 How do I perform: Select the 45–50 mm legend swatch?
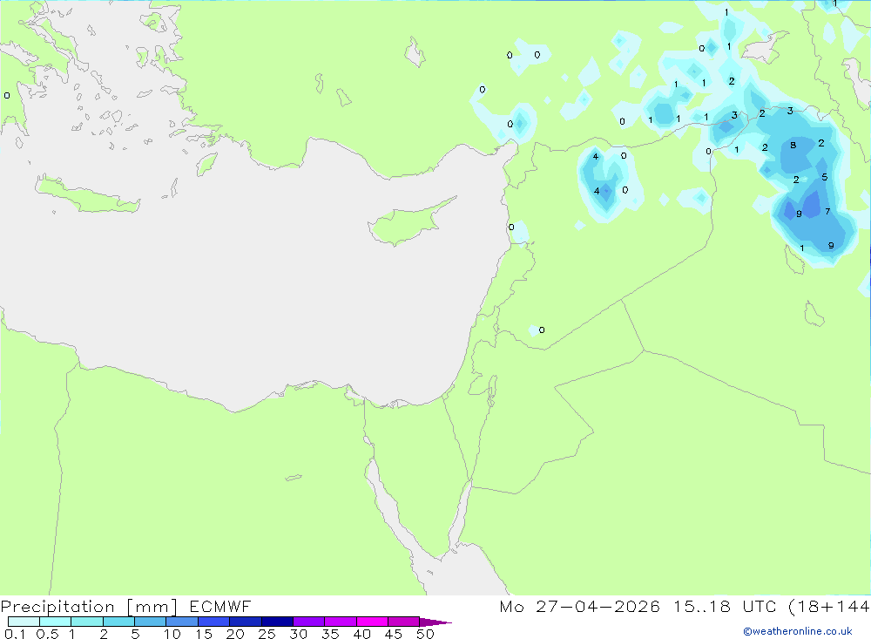coord(403,622)
